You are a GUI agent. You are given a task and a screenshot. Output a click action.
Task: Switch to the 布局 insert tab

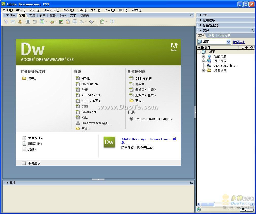click(32, 15)
